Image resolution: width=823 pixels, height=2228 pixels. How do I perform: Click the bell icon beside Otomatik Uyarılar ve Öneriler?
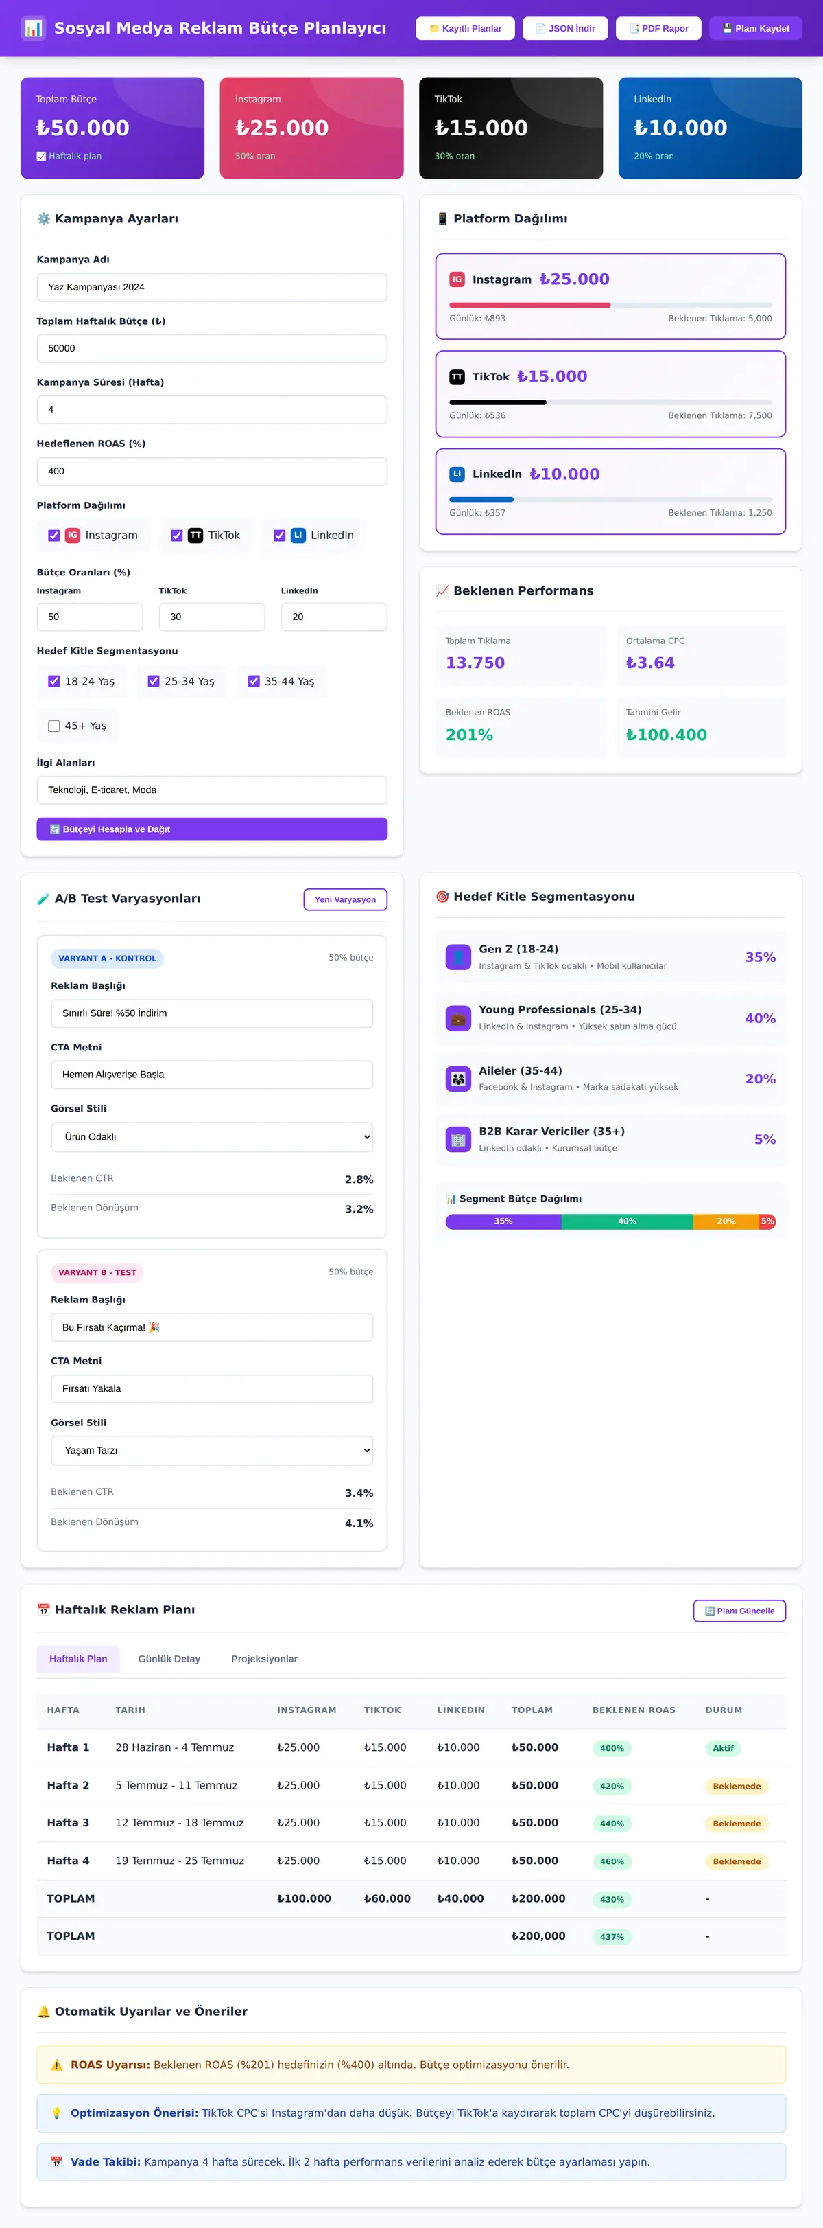tap(43, 2011)
